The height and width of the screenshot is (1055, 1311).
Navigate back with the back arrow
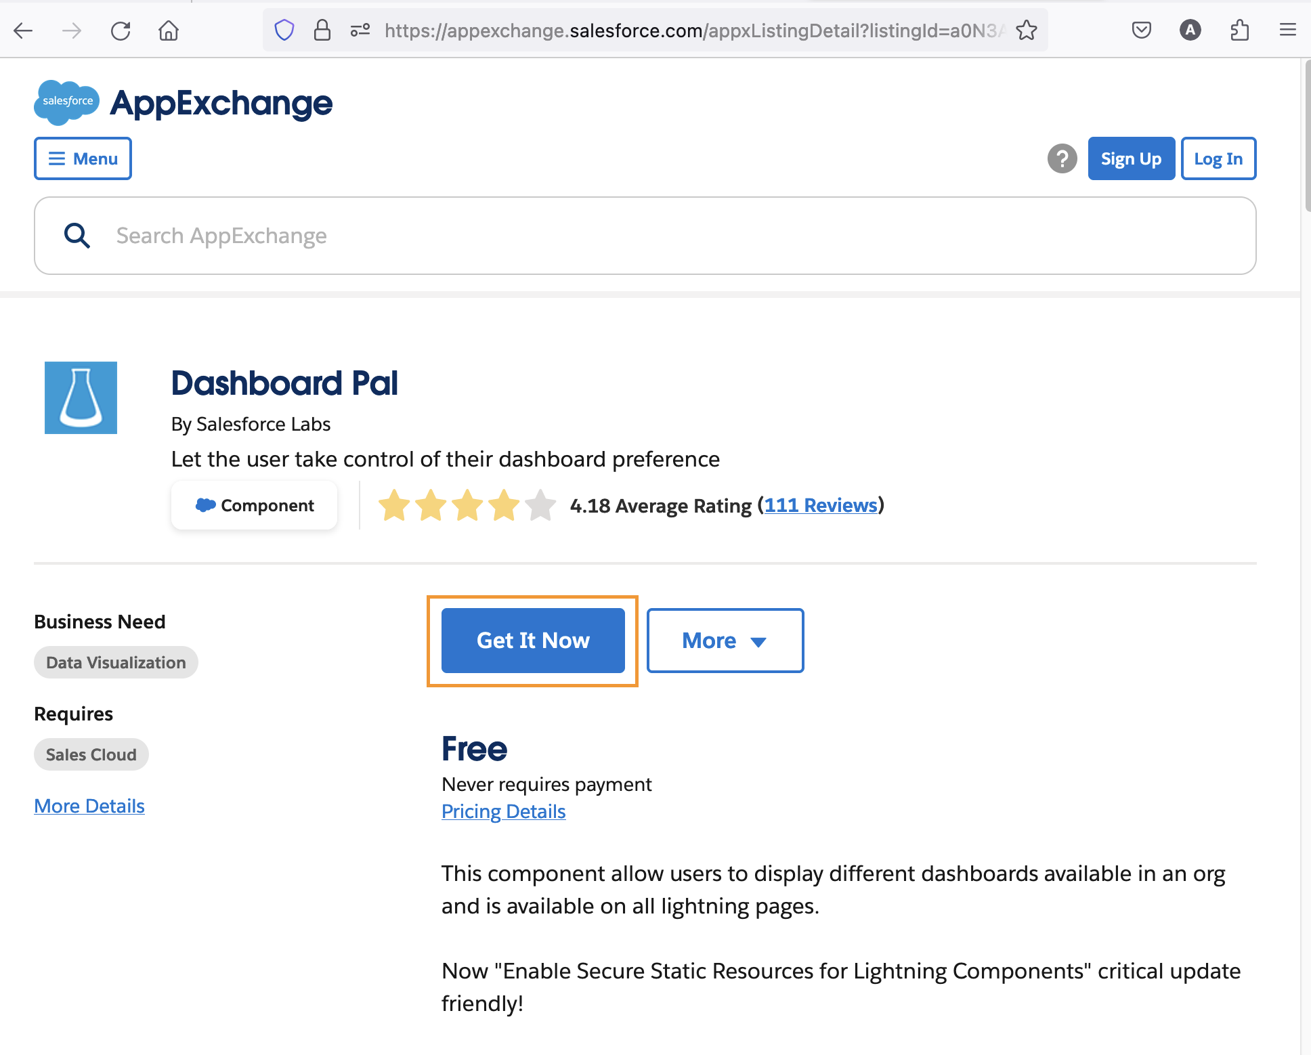click(x=24, y=30)
